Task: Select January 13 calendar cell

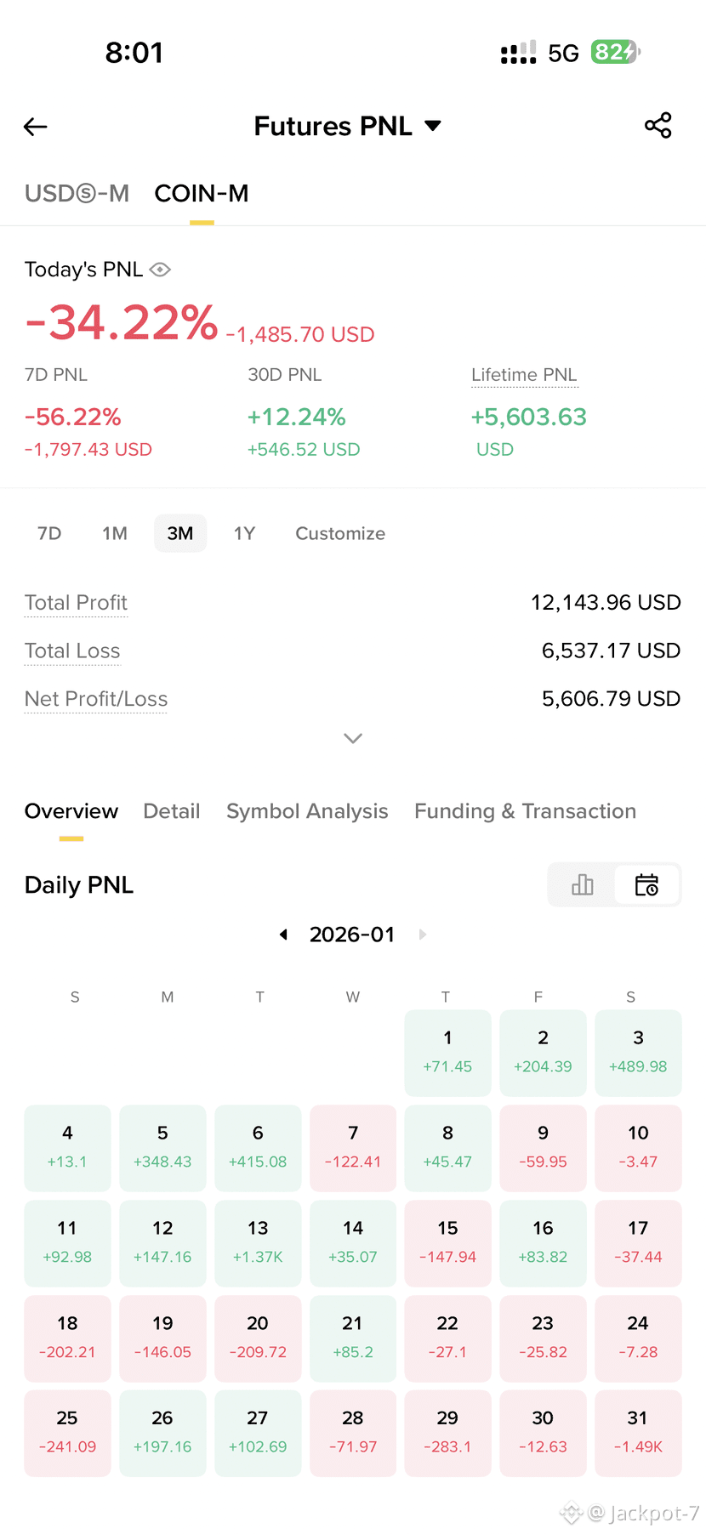Action: click(x=258, y=1242)
